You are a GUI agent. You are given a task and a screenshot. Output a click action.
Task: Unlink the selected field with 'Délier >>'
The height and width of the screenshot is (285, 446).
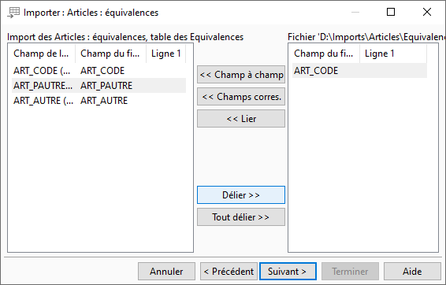[x=241, y=195]
